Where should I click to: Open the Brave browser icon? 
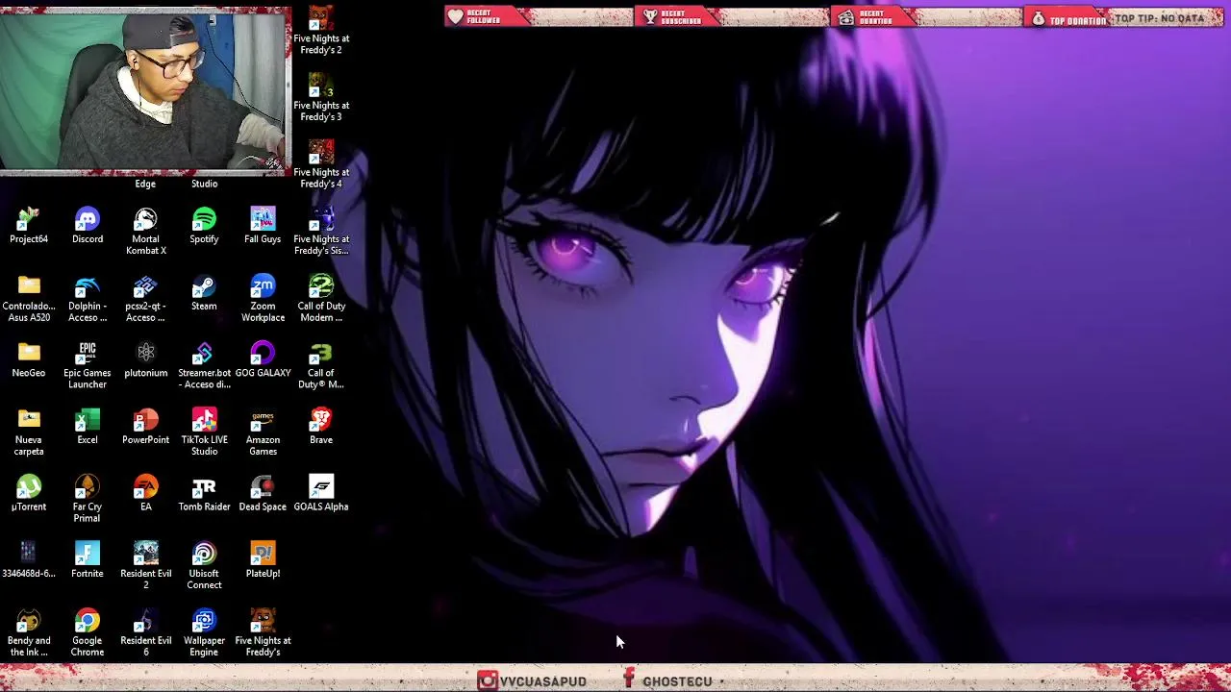[321, 427]
